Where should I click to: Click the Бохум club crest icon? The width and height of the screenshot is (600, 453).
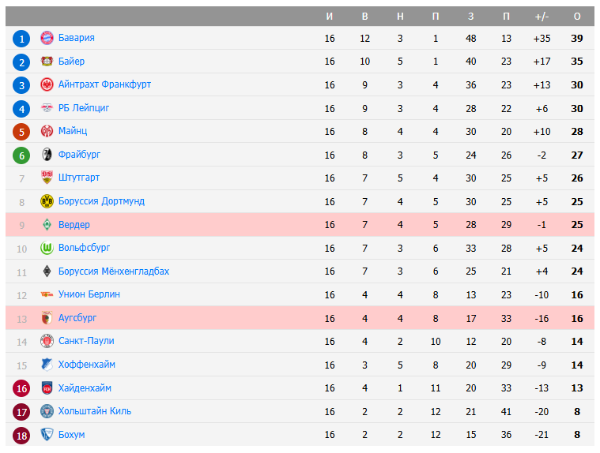47,435
